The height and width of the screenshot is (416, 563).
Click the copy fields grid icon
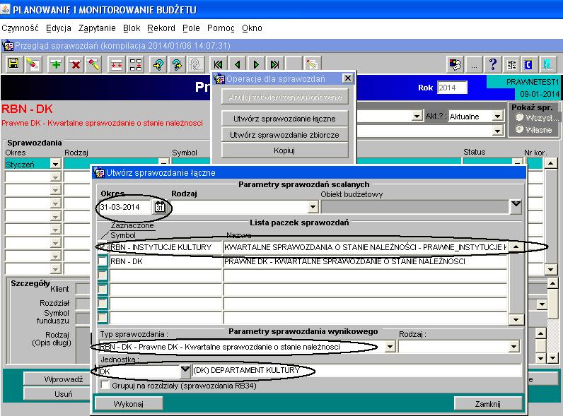[136, 64]
